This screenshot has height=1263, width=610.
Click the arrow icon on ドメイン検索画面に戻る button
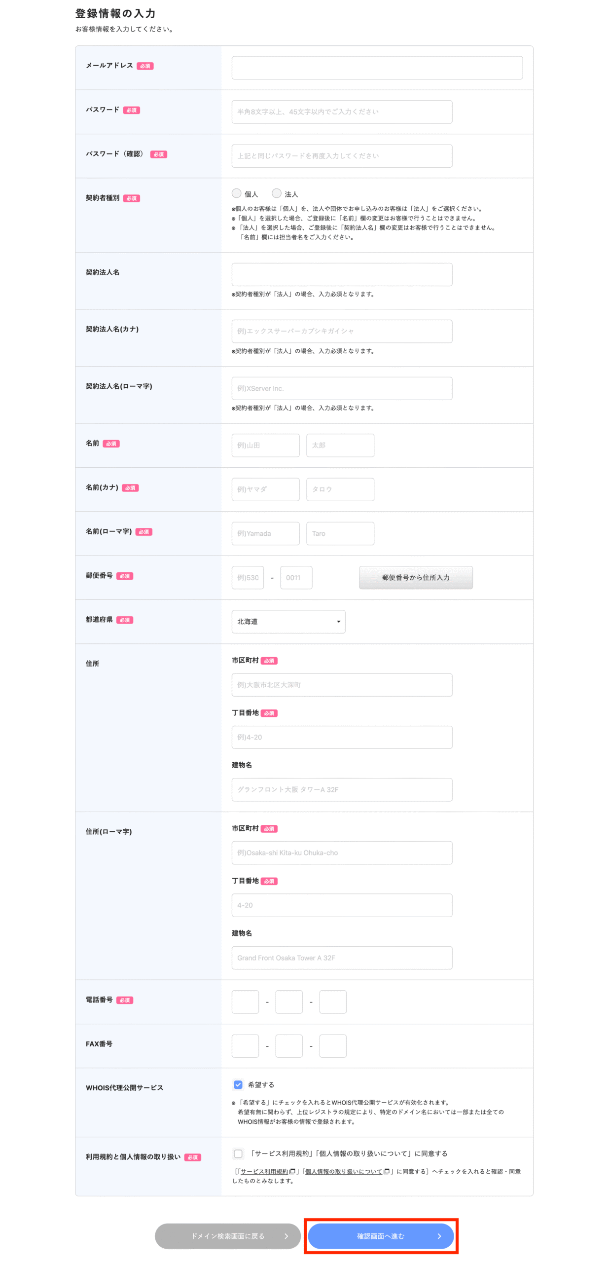click(x=286, y=1235)
